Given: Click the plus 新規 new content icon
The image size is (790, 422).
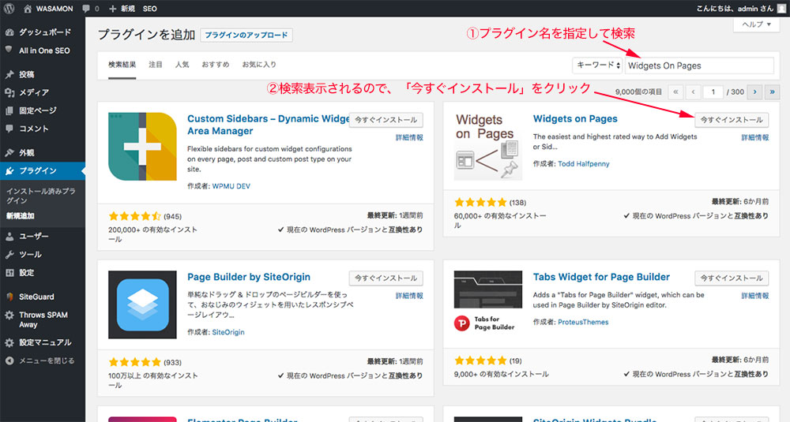Looking at the screenshot, I should 112,9.
